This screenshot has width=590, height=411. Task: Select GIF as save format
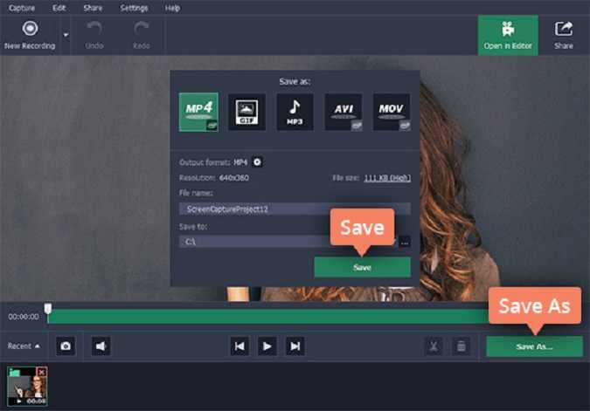pyautogui.click(x=246, y=112)
